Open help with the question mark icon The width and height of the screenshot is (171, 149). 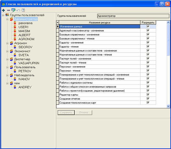click(23, 10)
